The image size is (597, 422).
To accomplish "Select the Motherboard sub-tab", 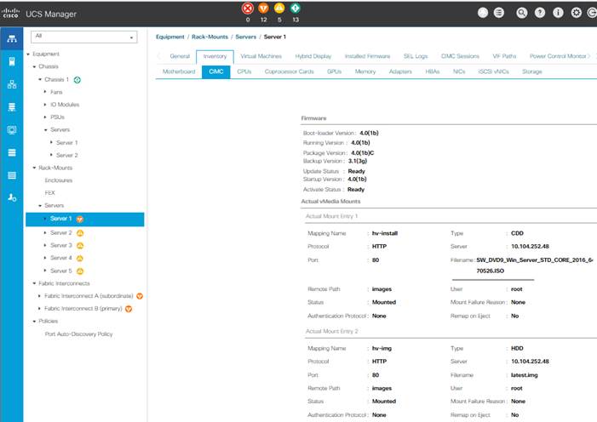I will pos(179,71).
